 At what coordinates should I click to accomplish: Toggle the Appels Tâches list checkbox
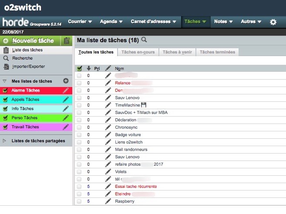[x=5, y=100]
